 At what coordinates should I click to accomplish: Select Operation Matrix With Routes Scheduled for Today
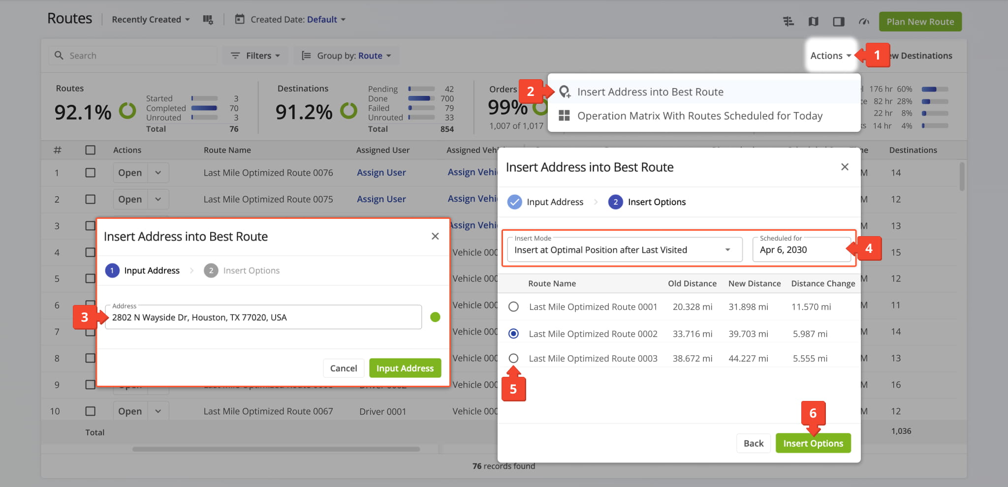click(701, 116)
